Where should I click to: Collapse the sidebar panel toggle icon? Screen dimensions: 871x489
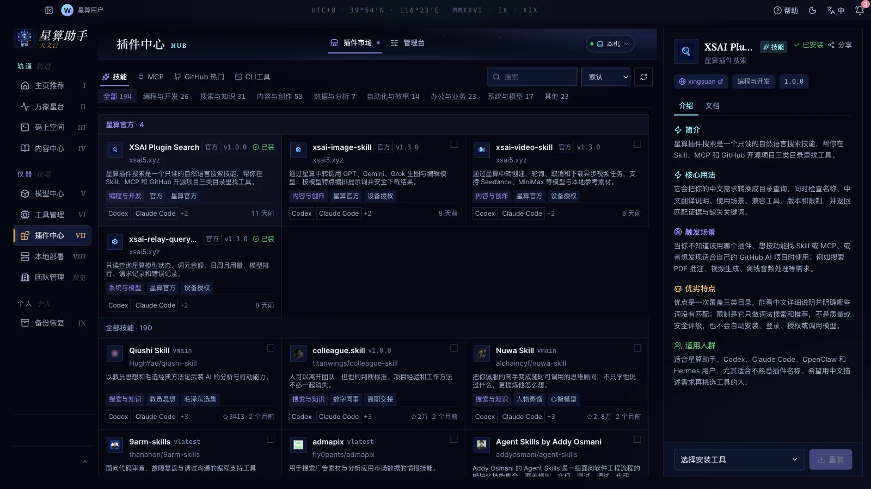49,10
